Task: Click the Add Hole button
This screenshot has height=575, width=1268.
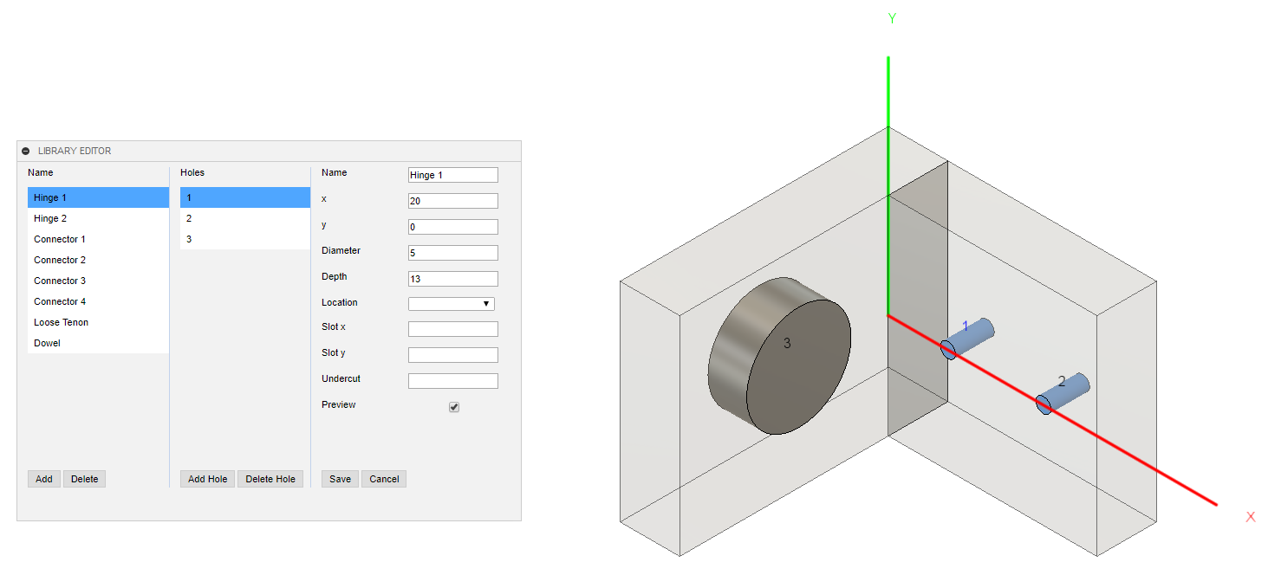Action: tap(207, 479)
